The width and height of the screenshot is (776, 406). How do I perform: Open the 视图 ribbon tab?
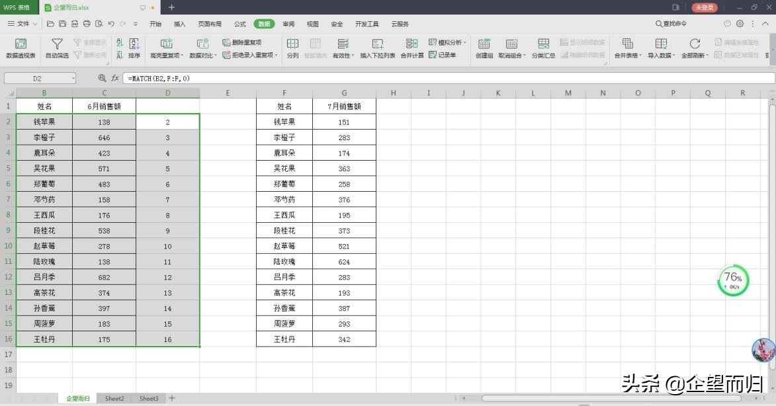tap(313, 24)
